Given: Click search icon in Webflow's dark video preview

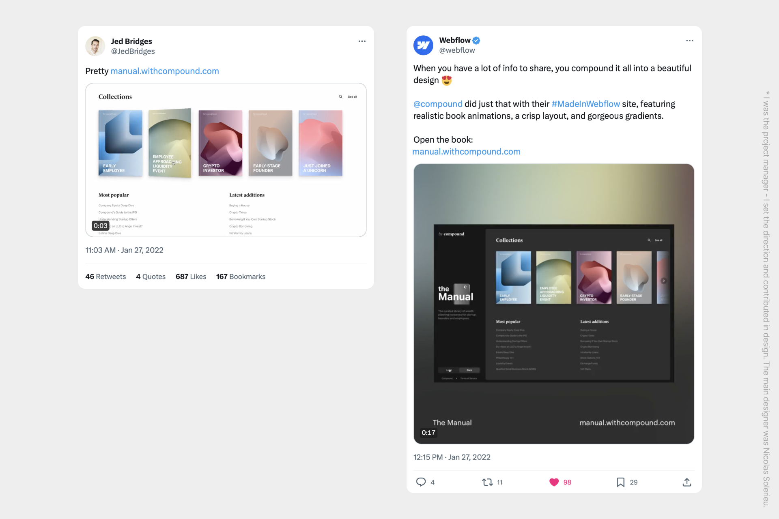Looking at the screenshot, I should click(x=649, y=240).
